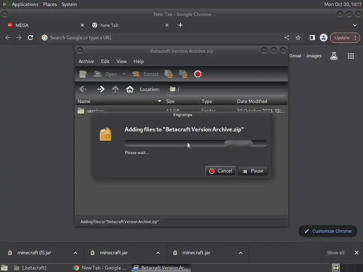Open the Edit menu in Engrampa
The image size is (363, 272).
coord(105,61)
